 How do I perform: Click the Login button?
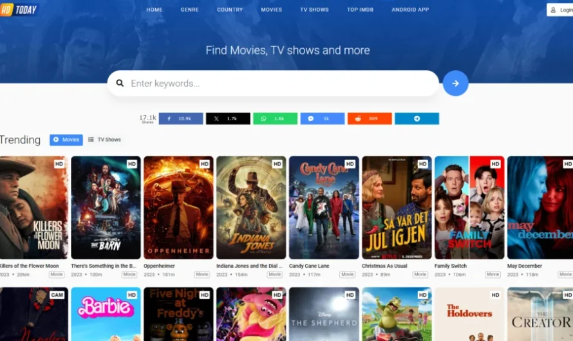[561, 10]
